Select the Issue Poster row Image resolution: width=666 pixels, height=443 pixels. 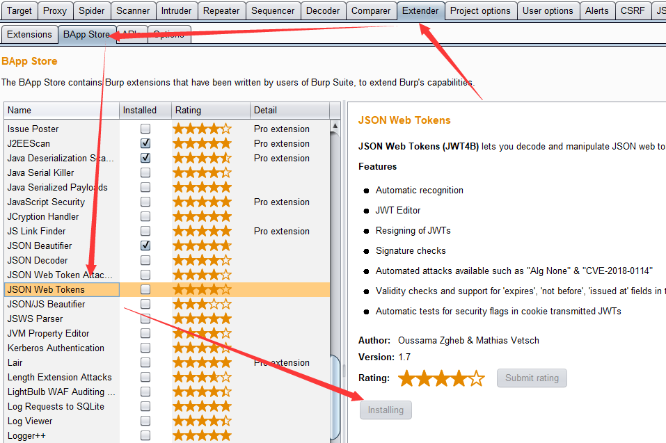pos(167,129)
